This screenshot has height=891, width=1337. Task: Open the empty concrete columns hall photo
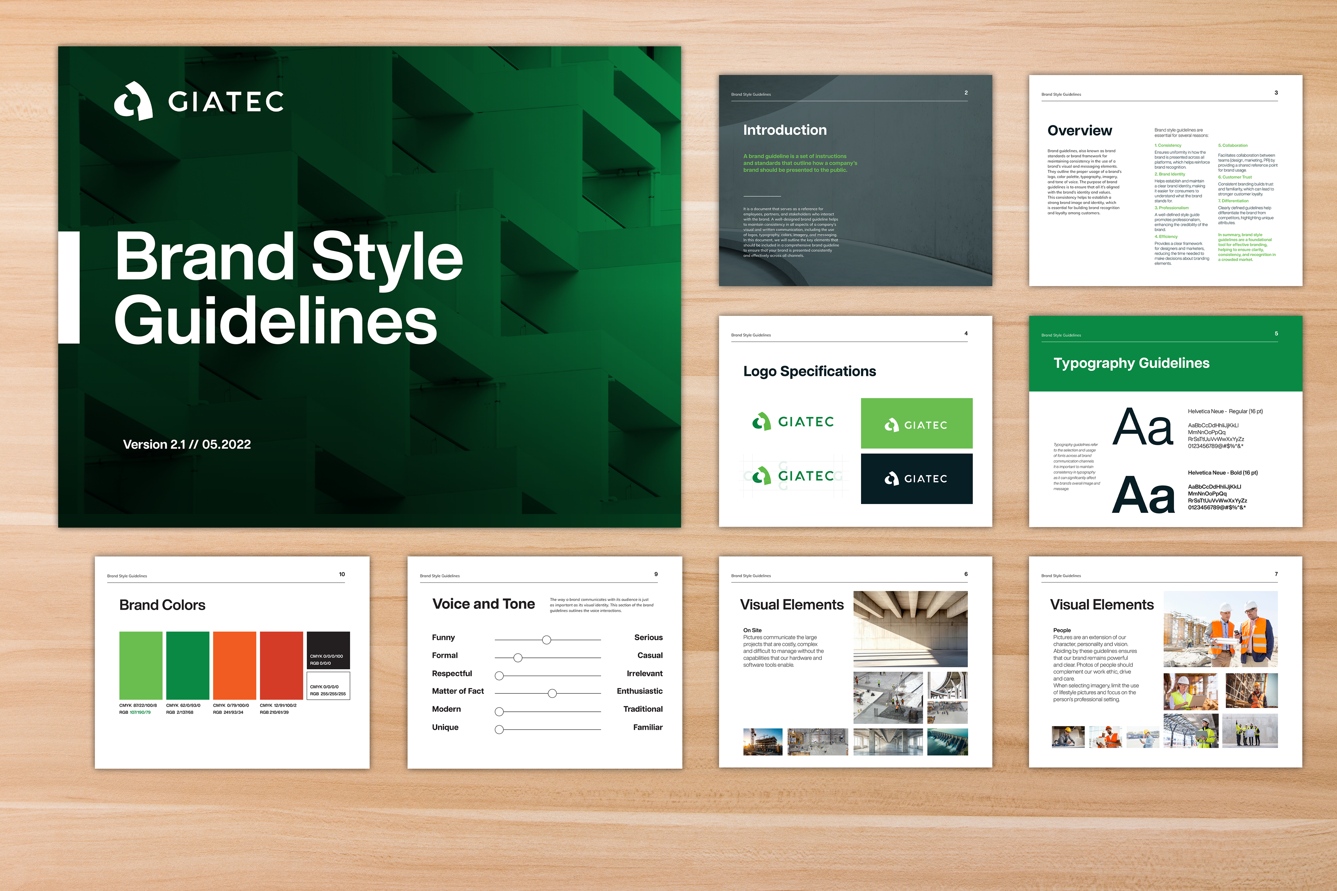click(x=888, y=742)
